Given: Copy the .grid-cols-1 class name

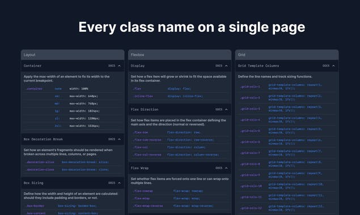Looking at the screenshot, I should [250, 87].
